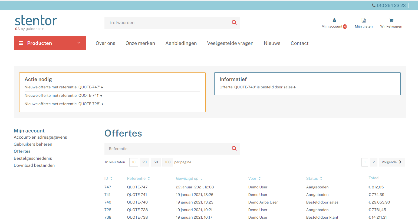Open Mijn account user icon
Image resolution: width=418 pixels, height=223 pixels.
334,20
